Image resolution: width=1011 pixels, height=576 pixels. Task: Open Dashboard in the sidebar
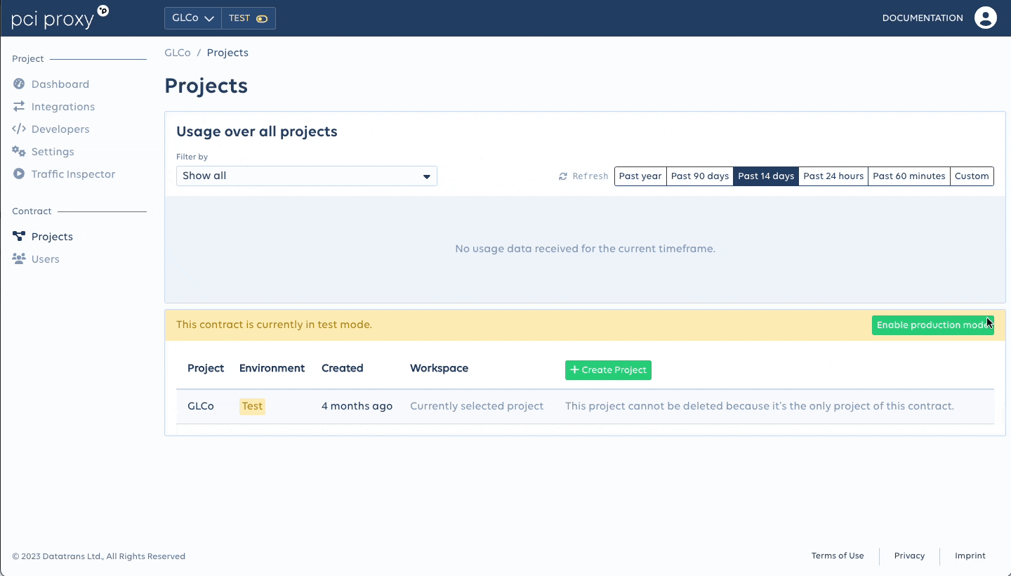tap(60, 84)
